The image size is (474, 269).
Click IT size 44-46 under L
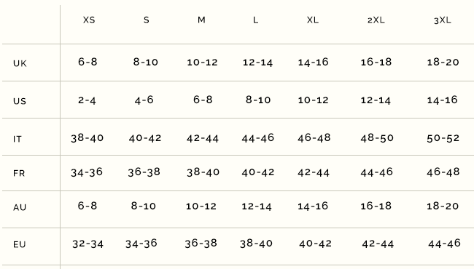[258, 138]
